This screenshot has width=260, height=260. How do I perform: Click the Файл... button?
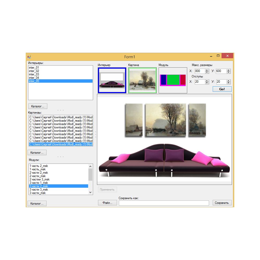click(107, 203)
